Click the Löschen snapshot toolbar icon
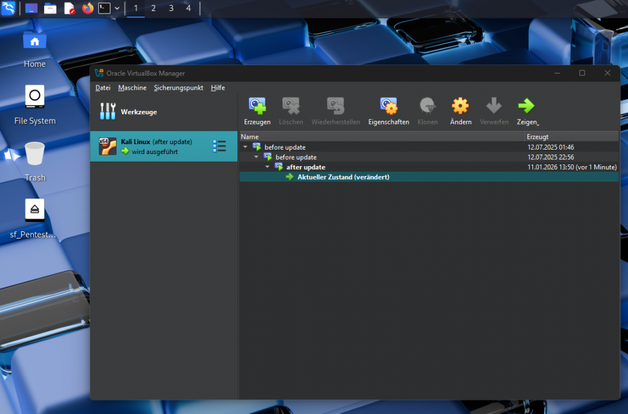 291,107
